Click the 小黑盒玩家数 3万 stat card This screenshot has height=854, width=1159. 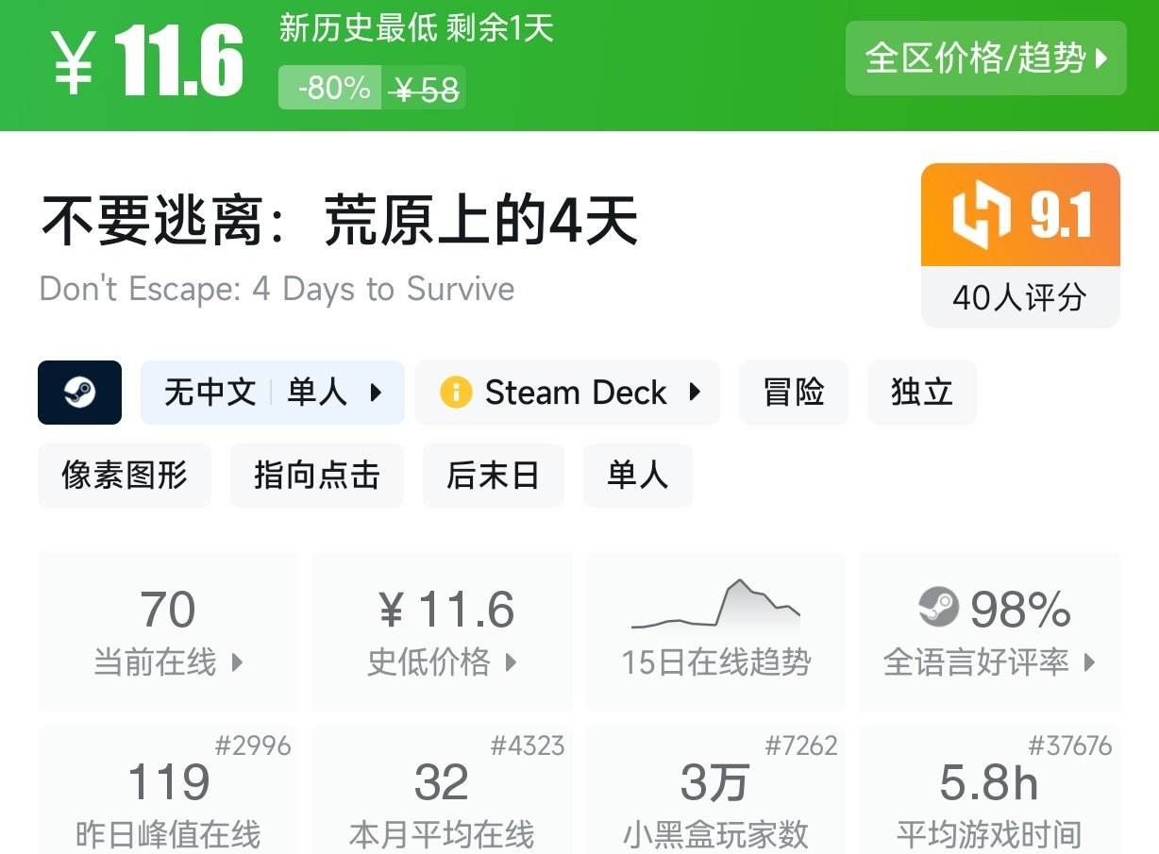coord(716,790)
